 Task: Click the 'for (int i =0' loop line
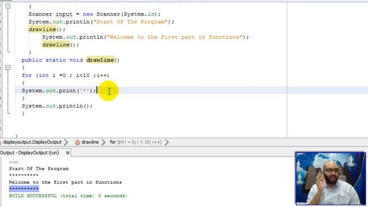[66, 75]
